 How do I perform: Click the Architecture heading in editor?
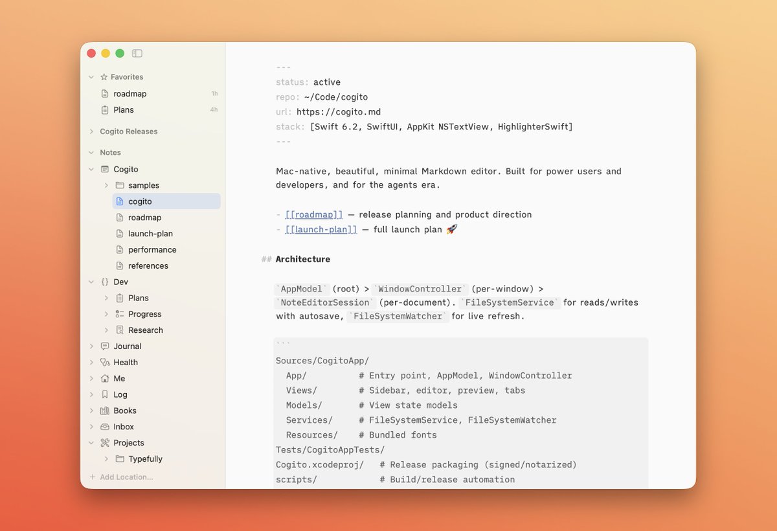click(302, 259)
